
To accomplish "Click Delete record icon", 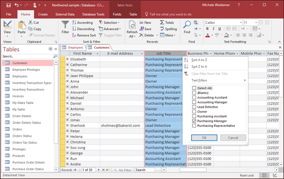I will click(142, 35).
